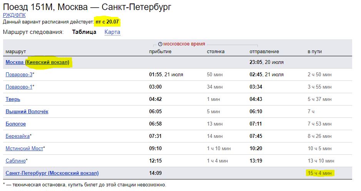This screenshot has height=191, width=361.
Task: Click the московское время label
Action: [x=184, y=44]
